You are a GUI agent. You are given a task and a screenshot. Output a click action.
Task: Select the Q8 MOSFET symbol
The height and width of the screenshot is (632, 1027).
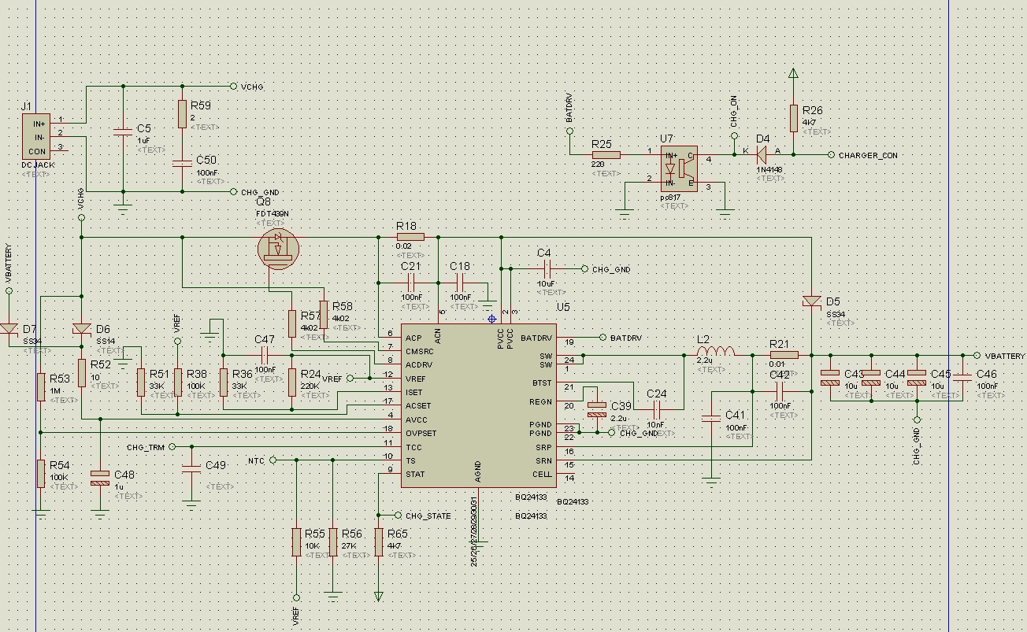click(x=278, y=249)
